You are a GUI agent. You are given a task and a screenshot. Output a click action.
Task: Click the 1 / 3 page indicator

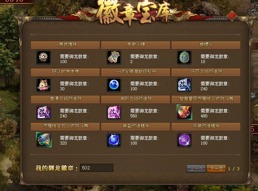pos(234,169)
